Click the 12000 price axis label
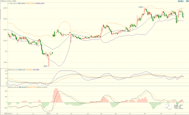 click(5, 30)
